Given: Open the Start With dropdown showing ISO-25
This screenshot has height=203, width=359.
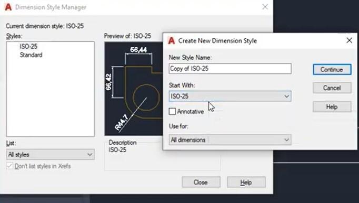Looking at the screenshot, I should [x=230, y=96].
